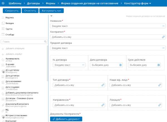The width and height of the screenshot is (167, 122).
Task: Click link icon in Направление field
Action: pyautogui.click(x=103, y=105)
